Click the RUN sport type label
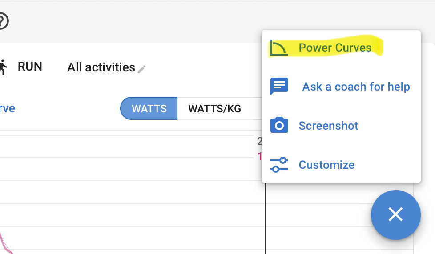 point(30,67)
